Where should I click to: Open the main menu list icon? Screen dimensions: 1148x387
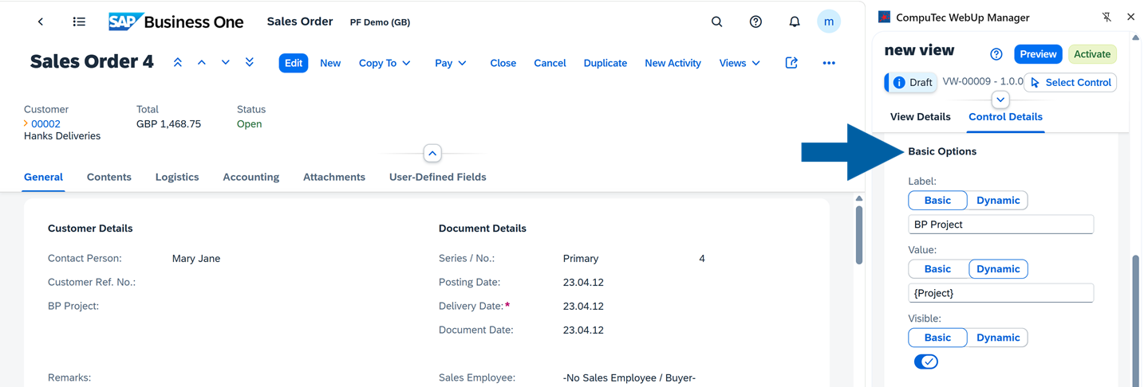click(x=79, y=22)
